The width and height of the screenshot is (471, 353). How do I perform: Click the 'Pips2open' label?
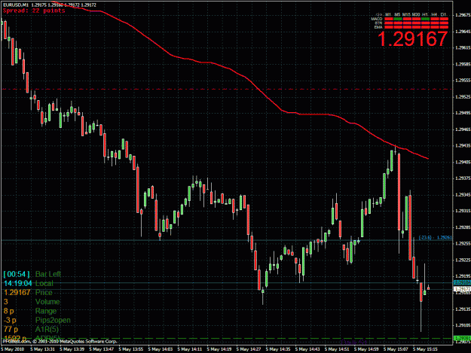click(x=53, y=321)
